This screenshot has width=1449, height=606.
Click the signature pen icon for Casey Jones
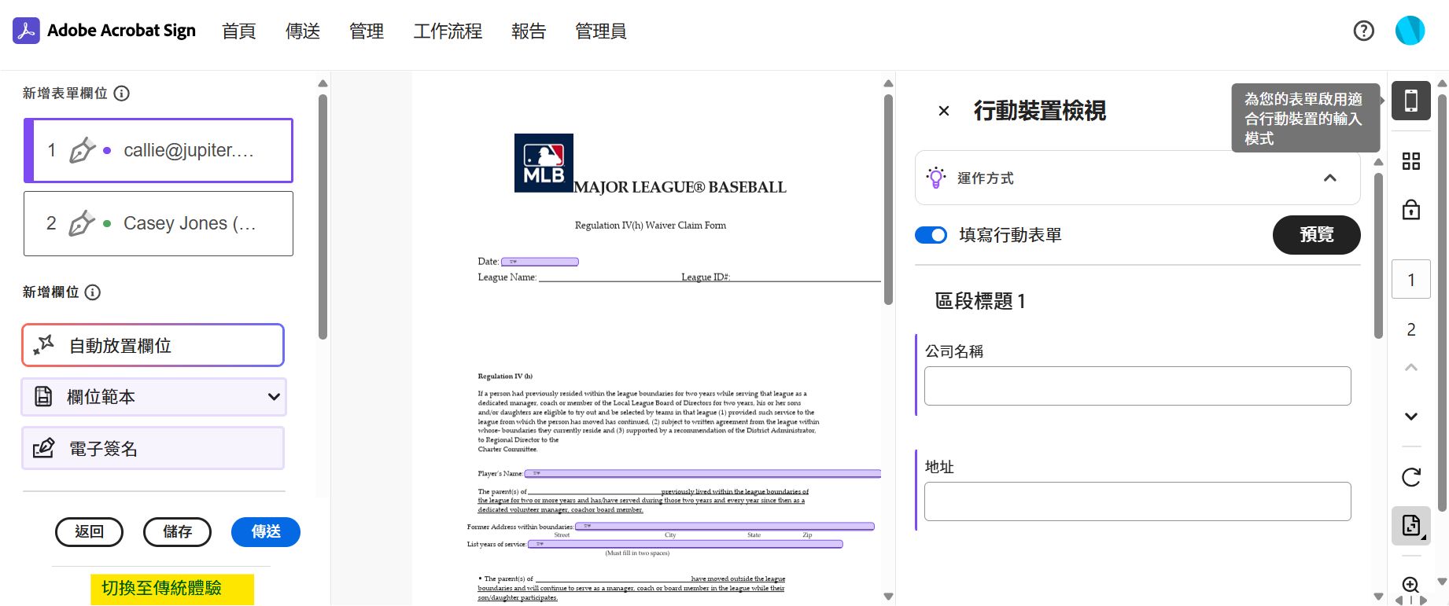(82, 223)
